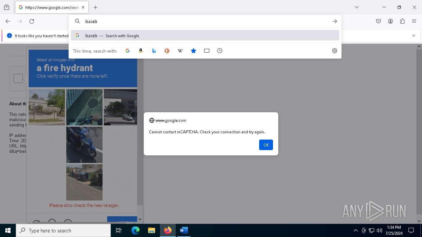The image size is (422, 237).
Task: Open the Windows Start menu
Action: tap(8, 230)
